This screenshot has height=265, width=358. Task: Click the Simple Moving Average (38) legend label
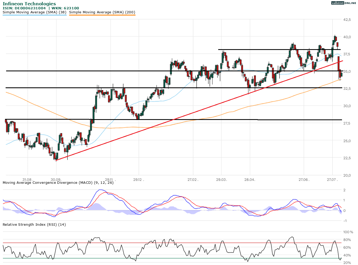[x=34, y=12]
